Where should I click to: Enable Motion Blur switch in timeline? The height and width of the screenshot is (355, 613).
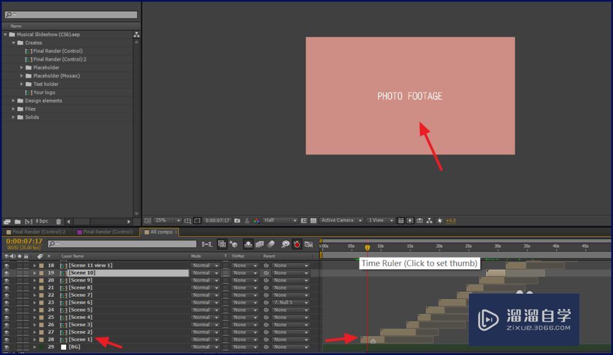[x=271, y=245]
